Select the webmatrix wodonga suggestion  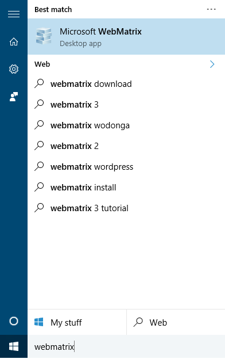[126, 125]
